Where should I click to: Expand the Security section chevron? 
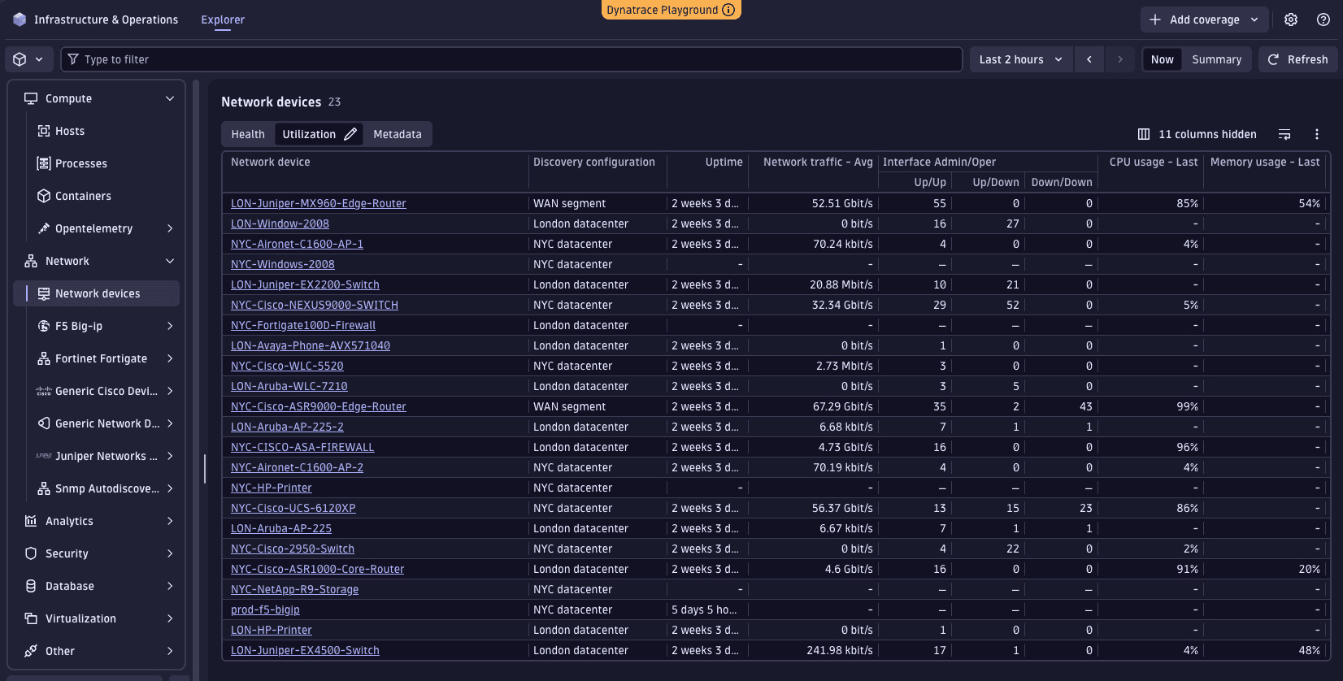[170, 553]
